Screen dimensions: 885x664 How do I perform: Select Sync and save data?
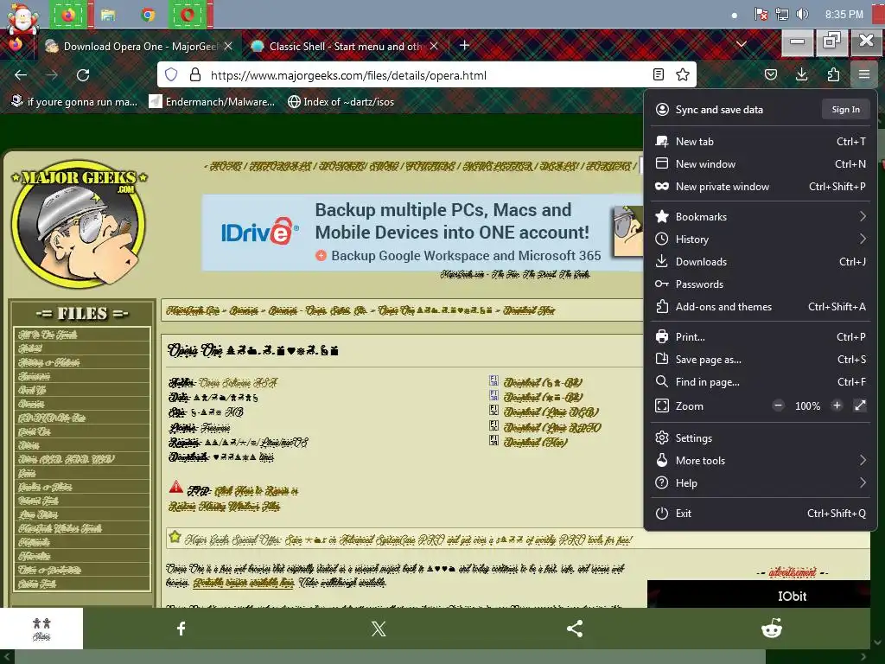718,110
